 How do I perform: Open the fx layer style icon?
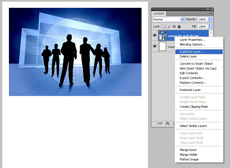(168, 123)
